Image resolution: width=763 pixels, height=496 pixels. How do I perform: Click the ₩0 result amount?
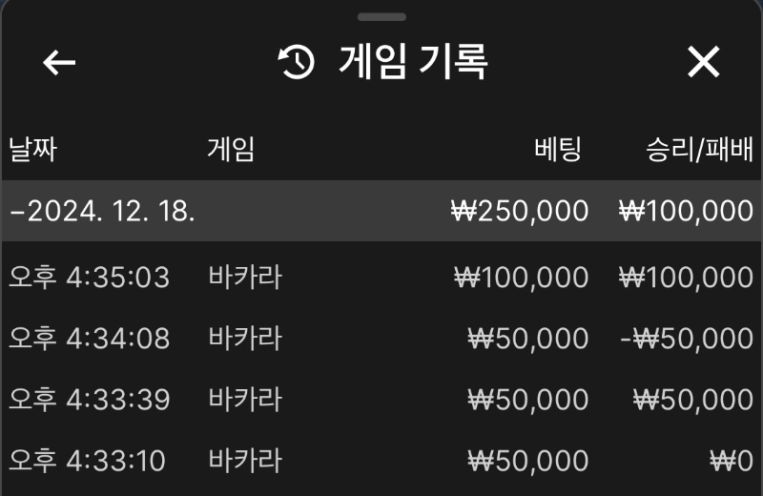(732, 461)
